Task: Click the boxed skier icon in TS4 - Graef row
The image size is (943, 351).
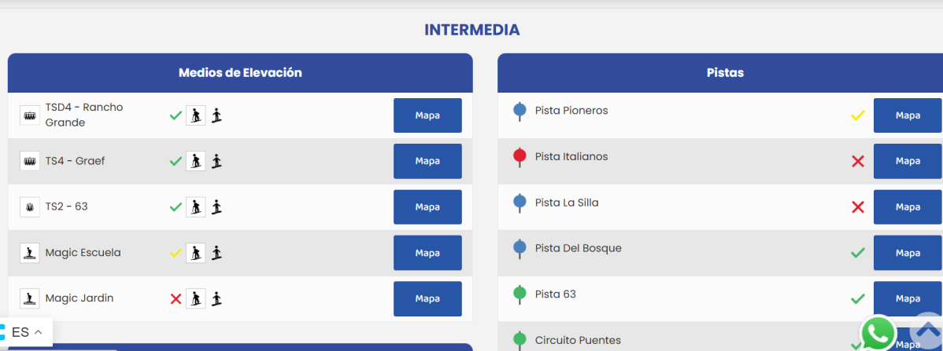Action: tap(195, 162)
